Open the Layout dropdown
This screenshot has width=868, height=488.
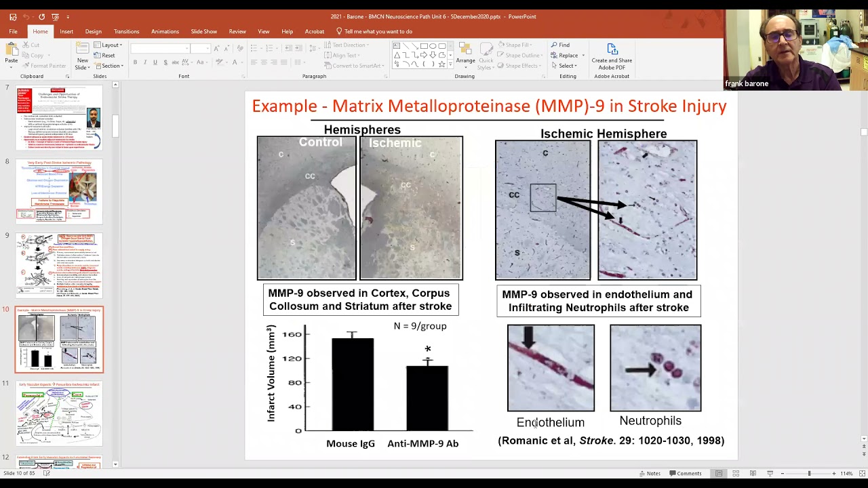(108, 45)
